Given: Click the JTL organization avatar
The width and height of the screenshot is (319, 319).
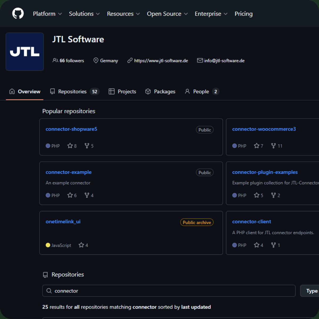Looking at the screenshot, I should 25,52.
